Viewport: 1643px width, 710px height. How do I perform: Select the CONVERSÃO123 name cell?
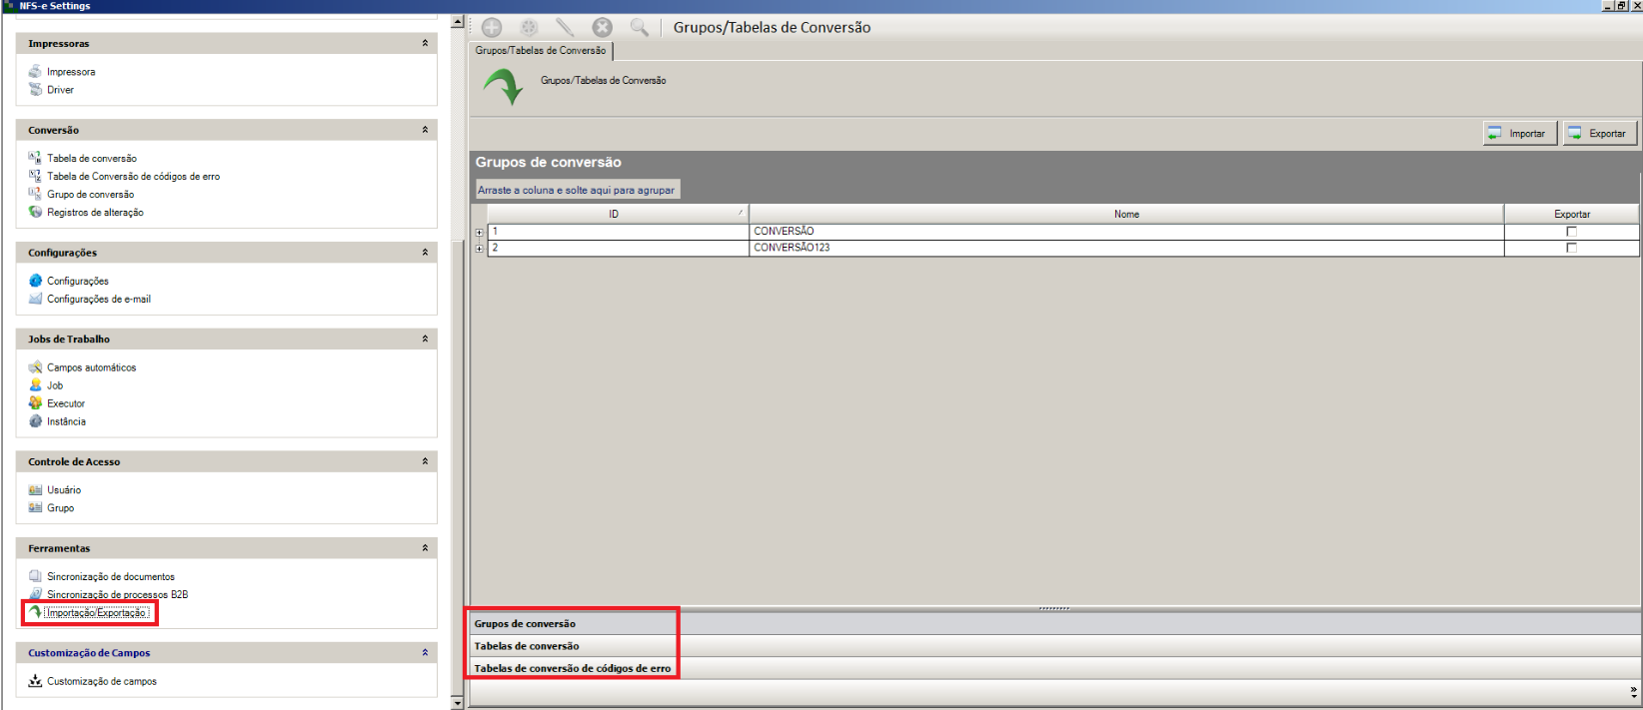pos(1126,248)
